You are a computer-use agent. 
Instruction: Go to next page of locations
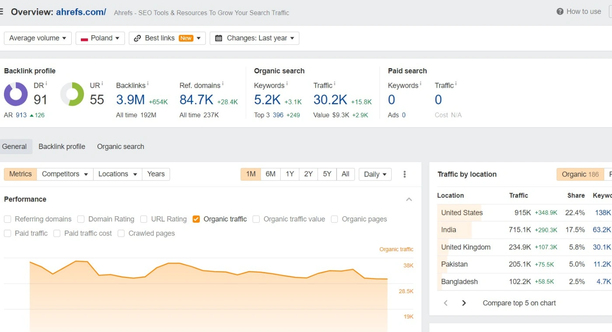[464, 303]
